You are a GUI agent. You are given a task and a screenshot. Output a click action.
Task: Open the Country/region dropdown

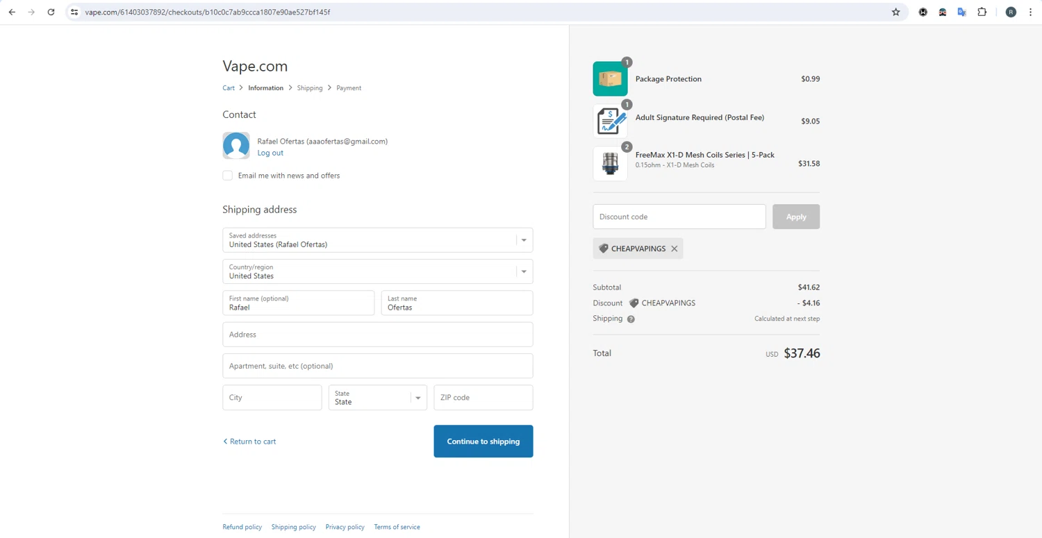pos(378,271)
